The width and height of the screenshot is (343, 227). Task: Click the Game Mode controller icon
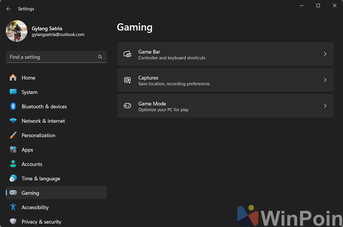(x=127, y=106)
